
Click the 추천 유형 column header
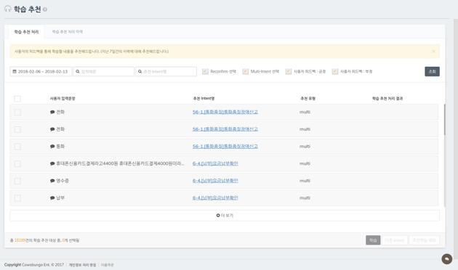(x=308, y=99)
